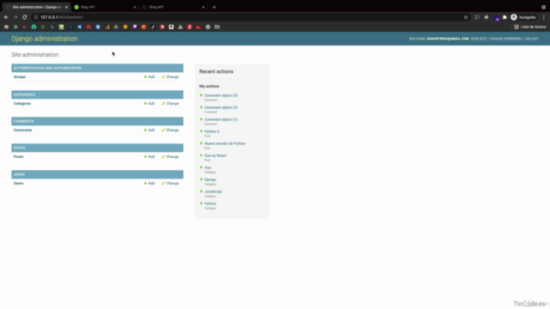Open the Google Ads bookmark icon

click(x=117, y=27)
